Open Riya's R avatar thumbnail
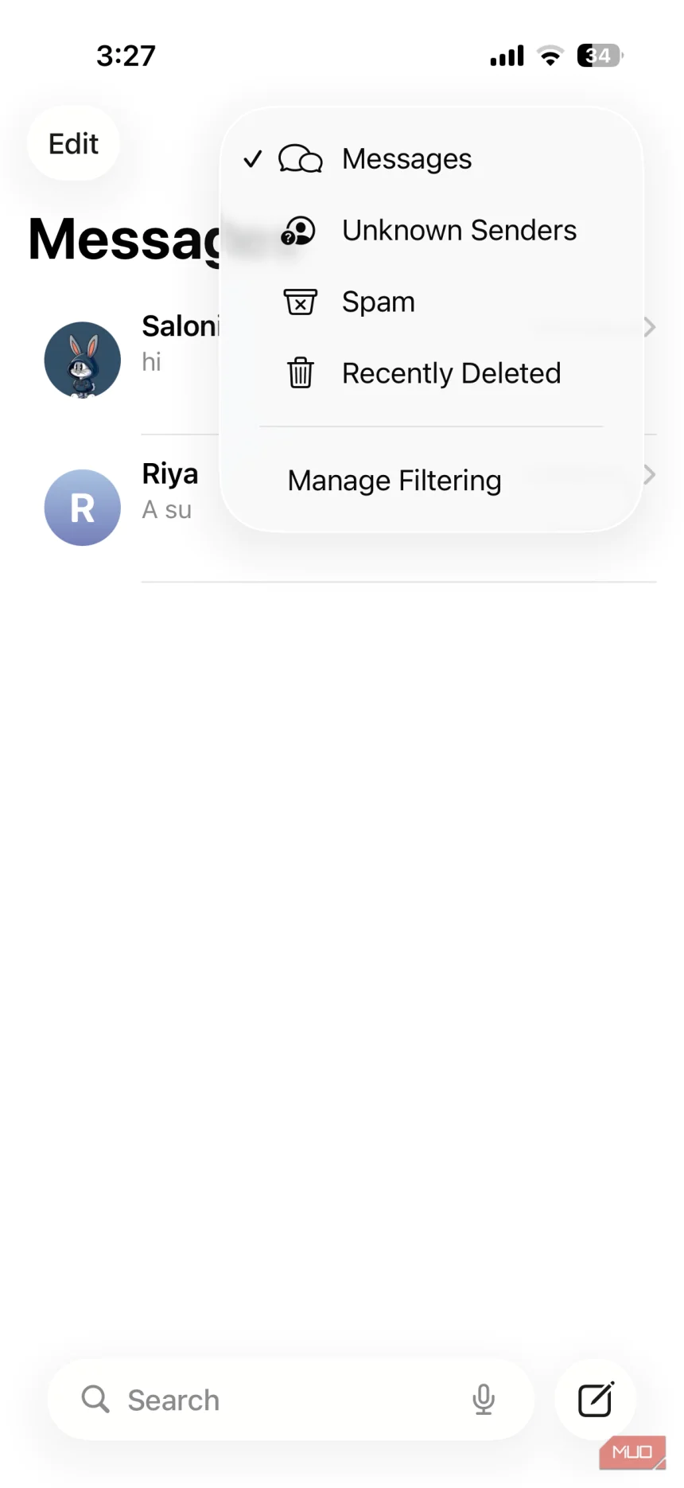684x1488 pixels. pos(83,508)
